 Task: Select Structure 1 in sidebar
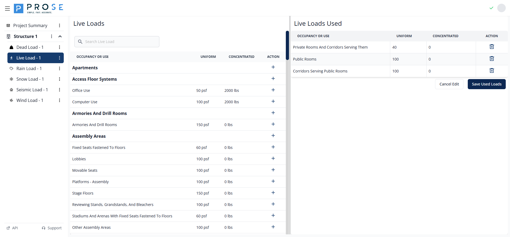25,36
